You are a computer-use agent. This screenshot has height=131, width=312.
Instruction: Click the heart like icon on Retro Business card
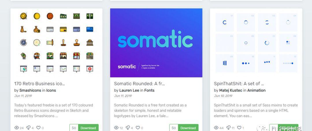coord(38,128)
